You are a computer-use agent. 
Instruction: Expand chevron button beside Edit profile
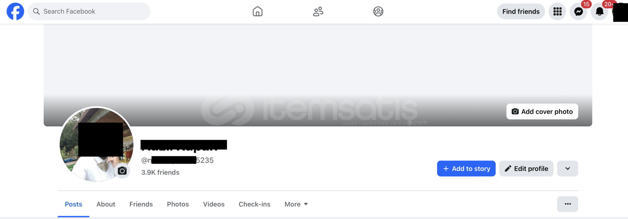(x=567, y=169)
